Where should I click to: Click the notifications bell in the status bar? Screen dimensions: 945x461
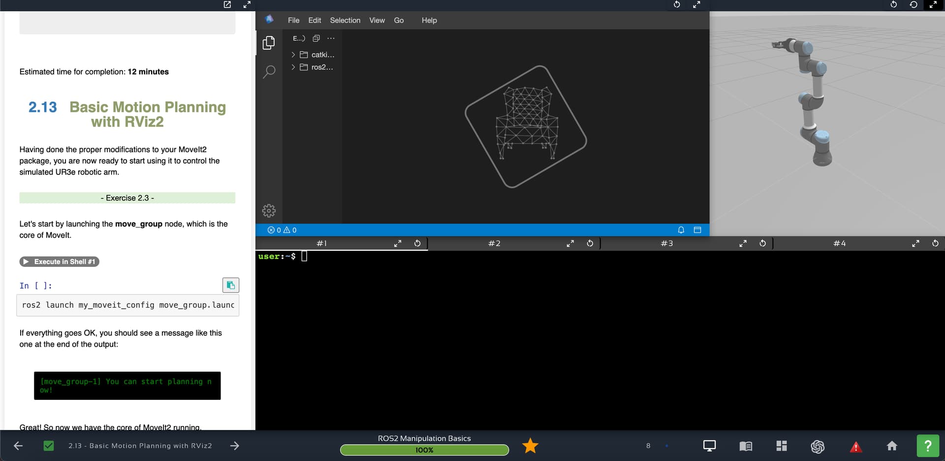(681, 230)
